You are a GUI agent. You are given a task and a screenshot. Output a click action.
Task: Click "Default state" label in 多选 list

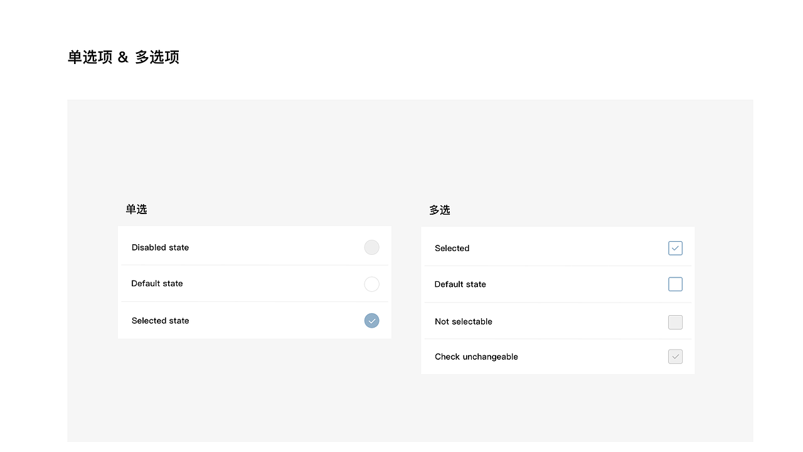point(460,284)
